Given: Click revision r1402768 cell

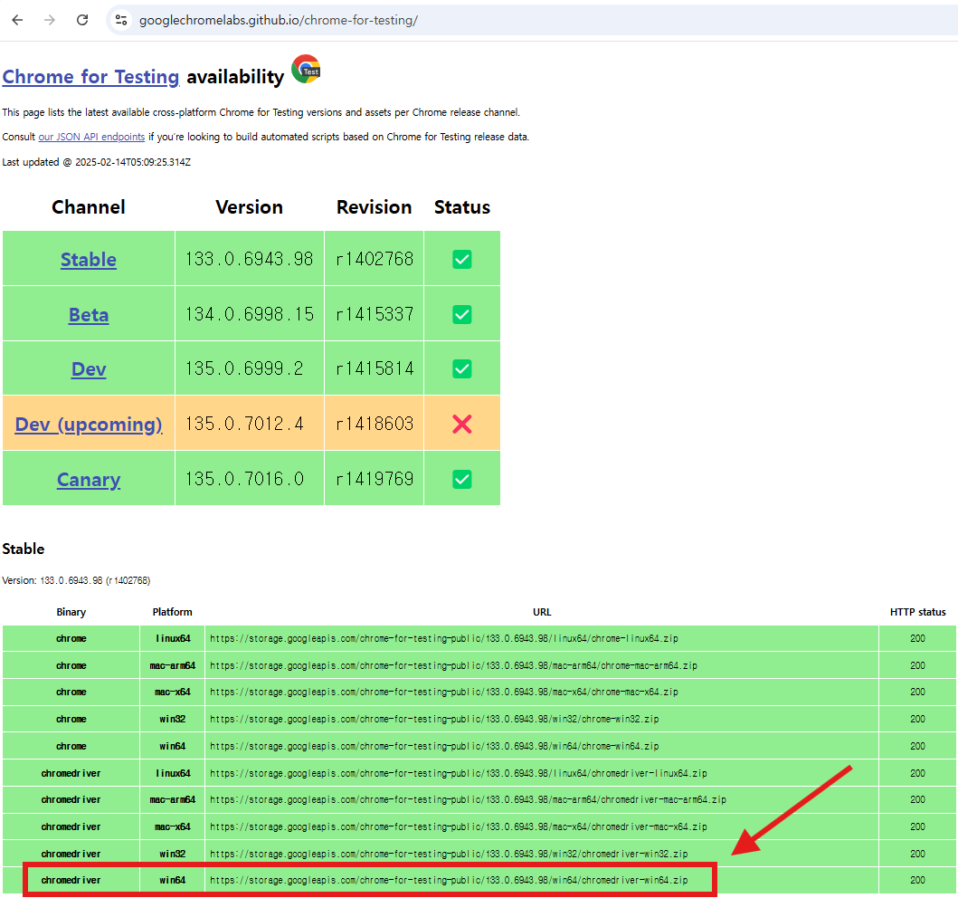Looking at the screenshot, I should 375,259.
